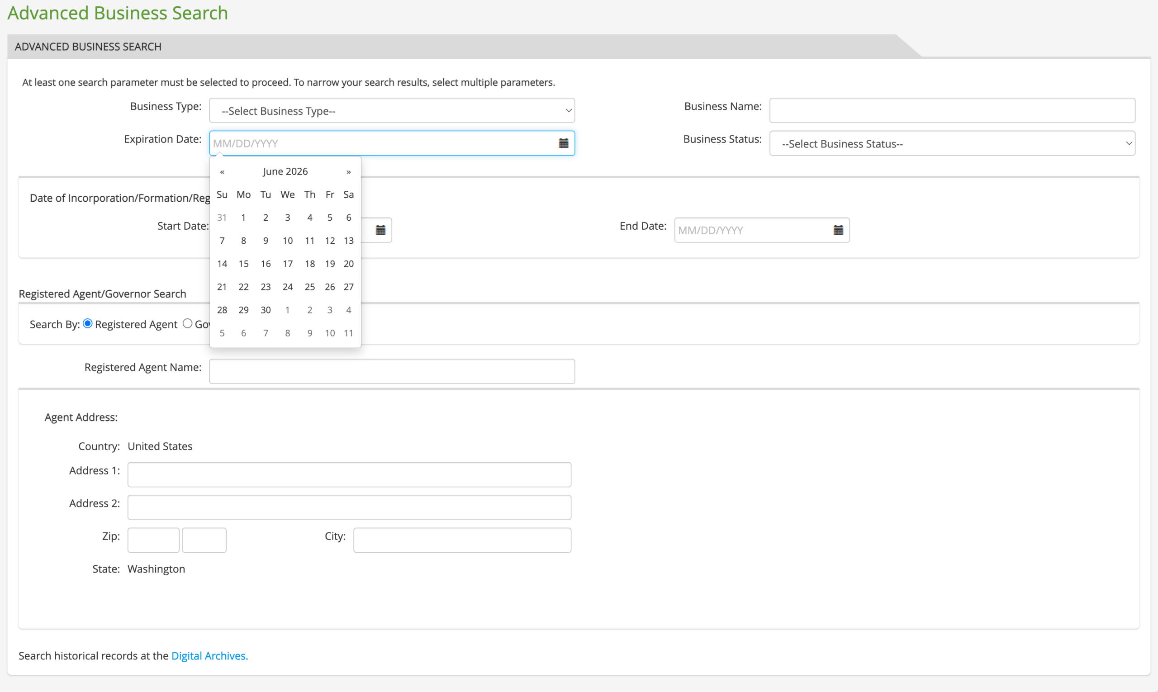This screenshot has height=692, width=1158.
Task: Pick June 3 in the calendar
Action: coord(288,218)
